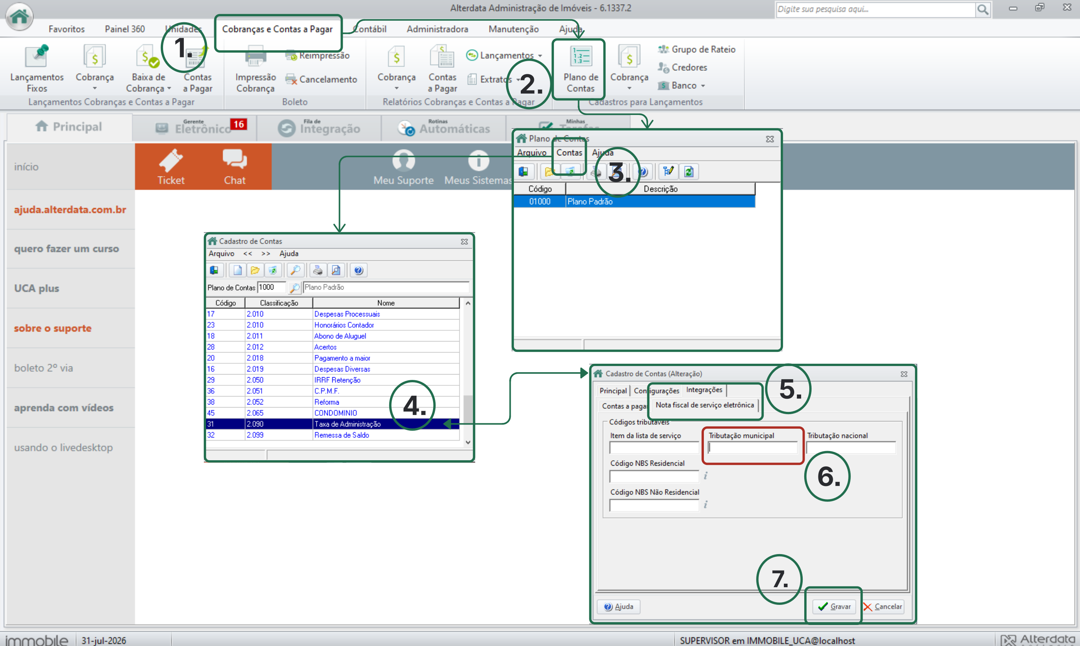Viewport: 1080px width, 646px height.
Task: Open ajuda.alterdata.com.br link
Action: click(70, 210)
